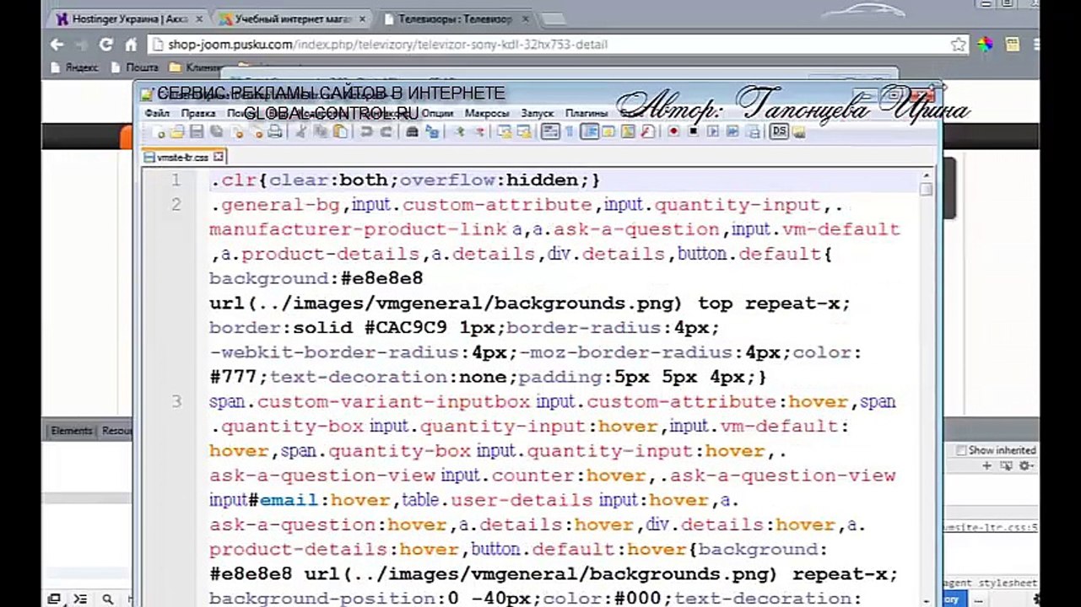Image resolution: width=1081 pixels, height=607 pixels.
Task: Click line number 2 in the margin
Action: [x=176, y=204]
